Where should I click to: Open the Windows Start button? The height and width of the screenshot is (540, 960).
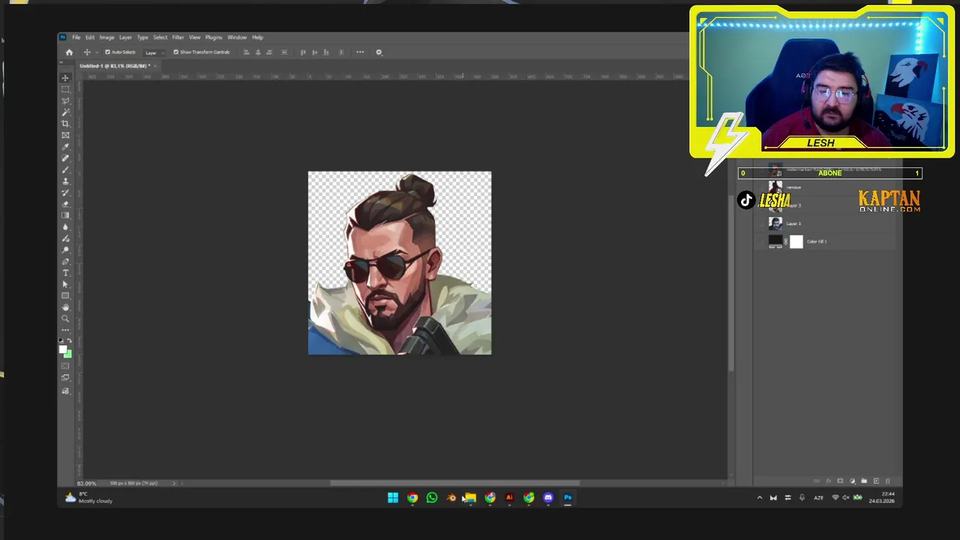(x=393, y=497)
